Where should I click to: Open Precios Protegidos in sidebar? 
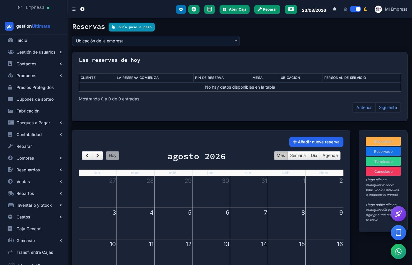(x=34, y=87)
